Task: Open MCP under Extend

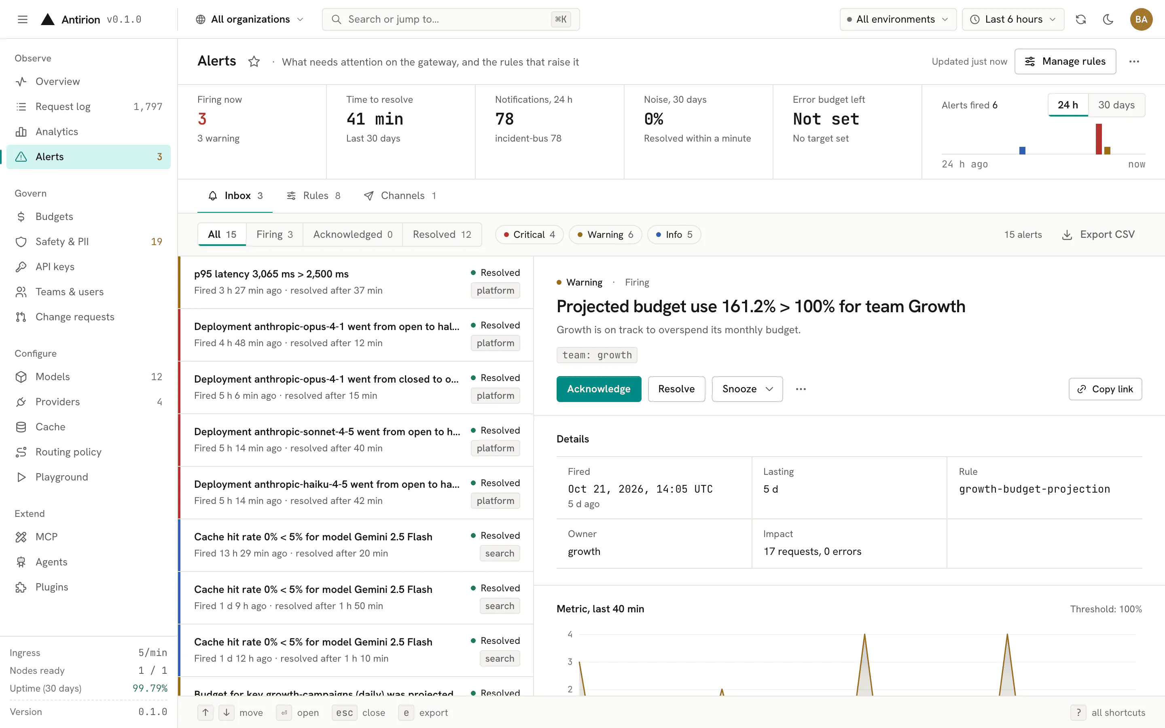Action: 89,537
